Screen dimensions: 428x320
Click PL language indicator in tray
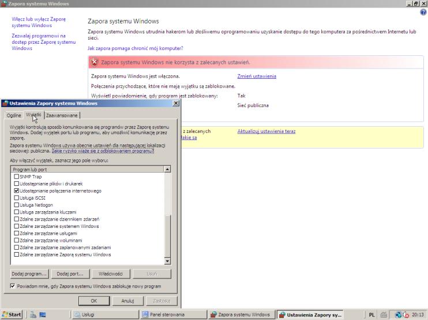[371, 315]
